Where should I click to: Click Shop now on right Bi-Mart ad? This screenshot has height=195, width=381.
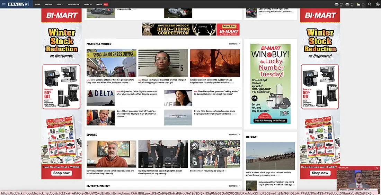(x=320, y=173)
